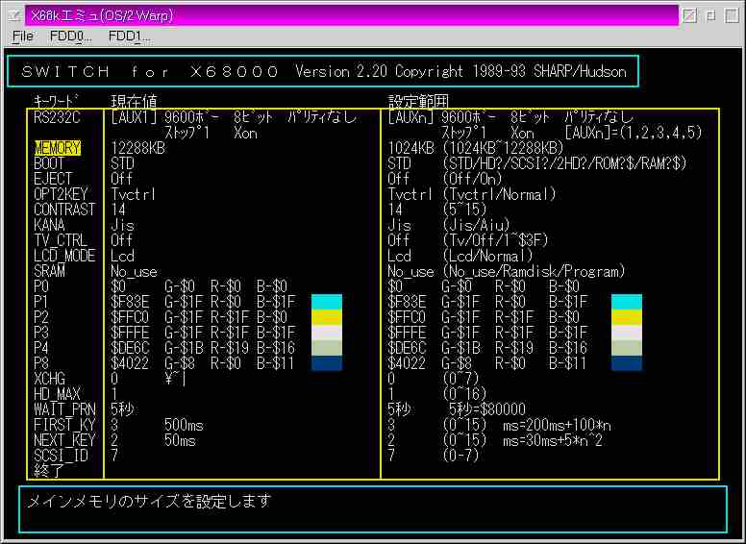
Task: Open the File menu
Action: 22,37
